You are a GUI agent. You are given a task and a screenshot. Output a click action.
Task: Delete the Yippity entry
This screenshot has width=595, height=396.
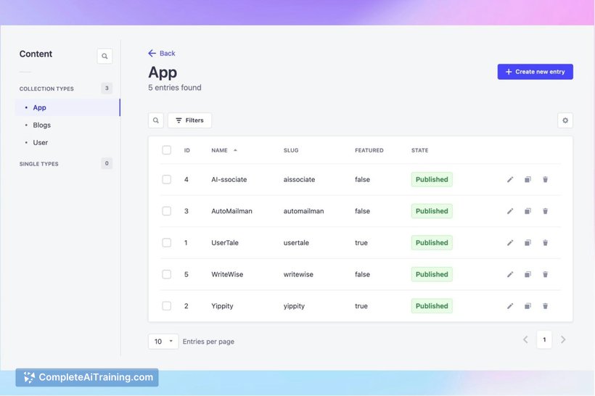tap(545, 306)
